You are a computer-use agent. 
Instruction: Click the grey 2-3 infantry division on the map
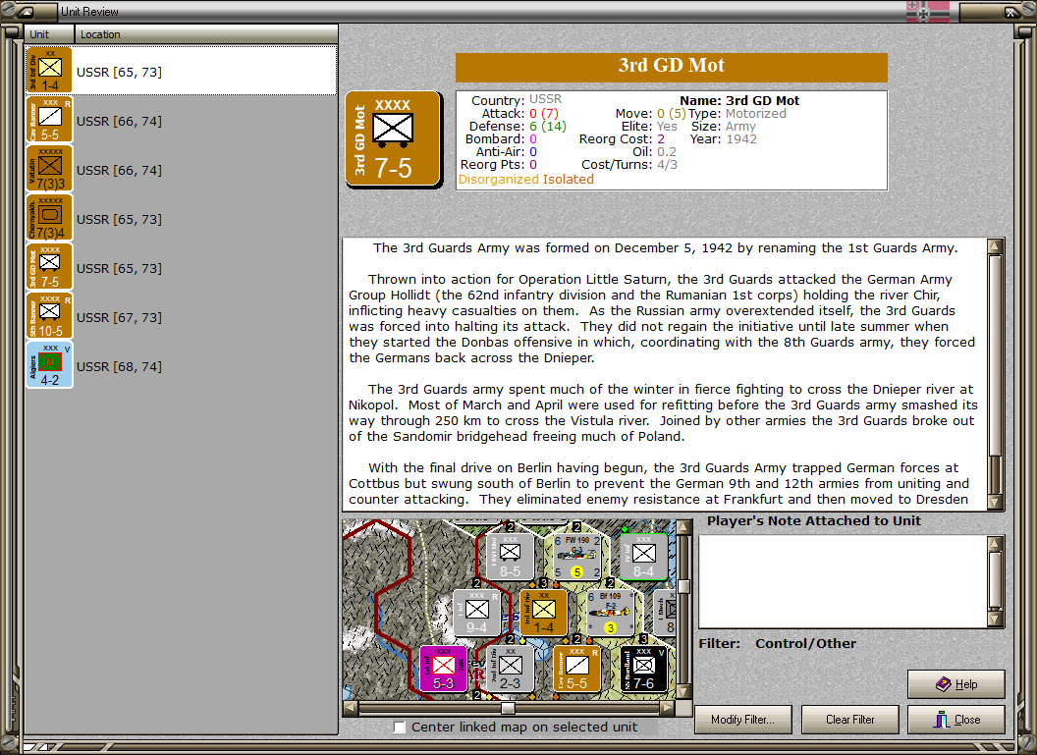point(510,669)
